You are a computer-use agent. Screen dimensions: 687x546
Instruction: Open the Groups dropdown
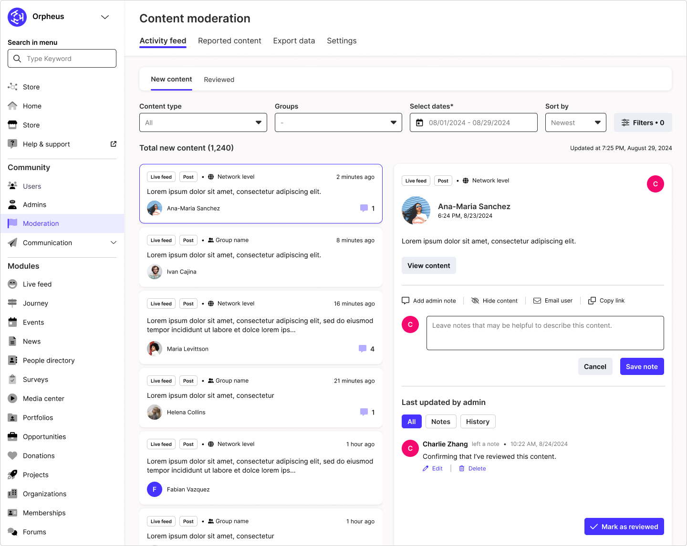point(338,122)
